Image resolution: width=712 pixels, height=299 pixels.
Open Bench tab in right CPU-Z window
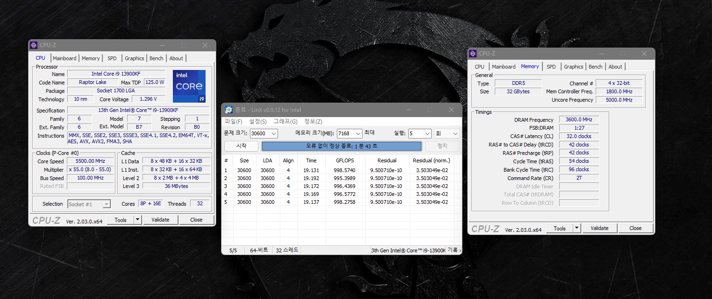point(596,67)
